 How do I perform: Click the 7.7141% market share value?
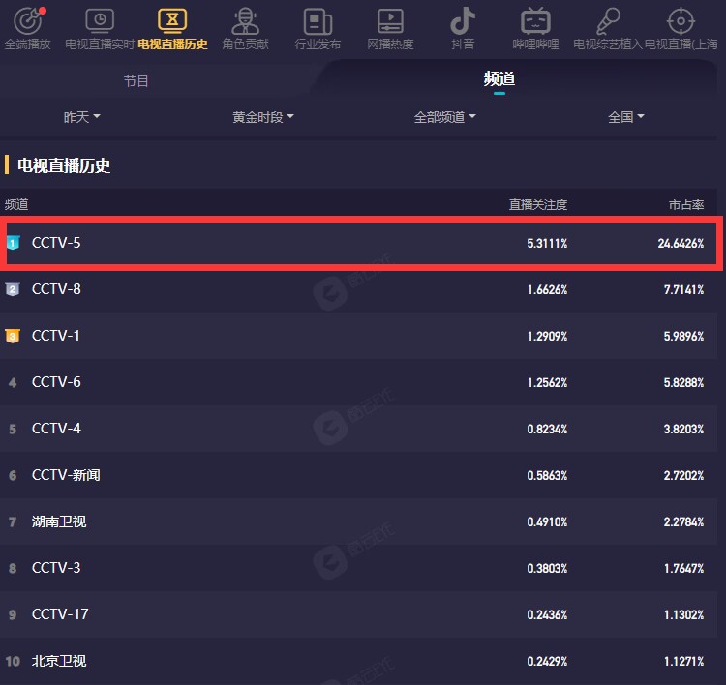click(x=683, y=289)
